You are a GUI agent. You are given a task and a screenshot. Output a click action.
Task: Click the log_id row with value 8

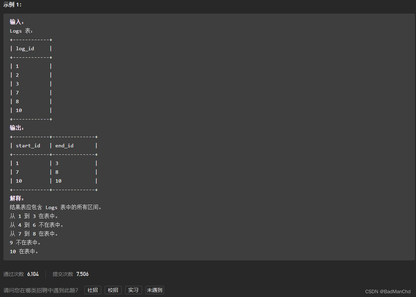(31, 101)
